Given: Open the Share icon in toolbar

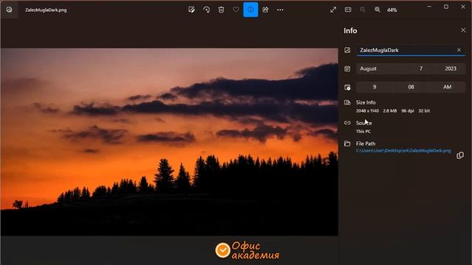Looking at the screenshot, I should tap(265, 10).
